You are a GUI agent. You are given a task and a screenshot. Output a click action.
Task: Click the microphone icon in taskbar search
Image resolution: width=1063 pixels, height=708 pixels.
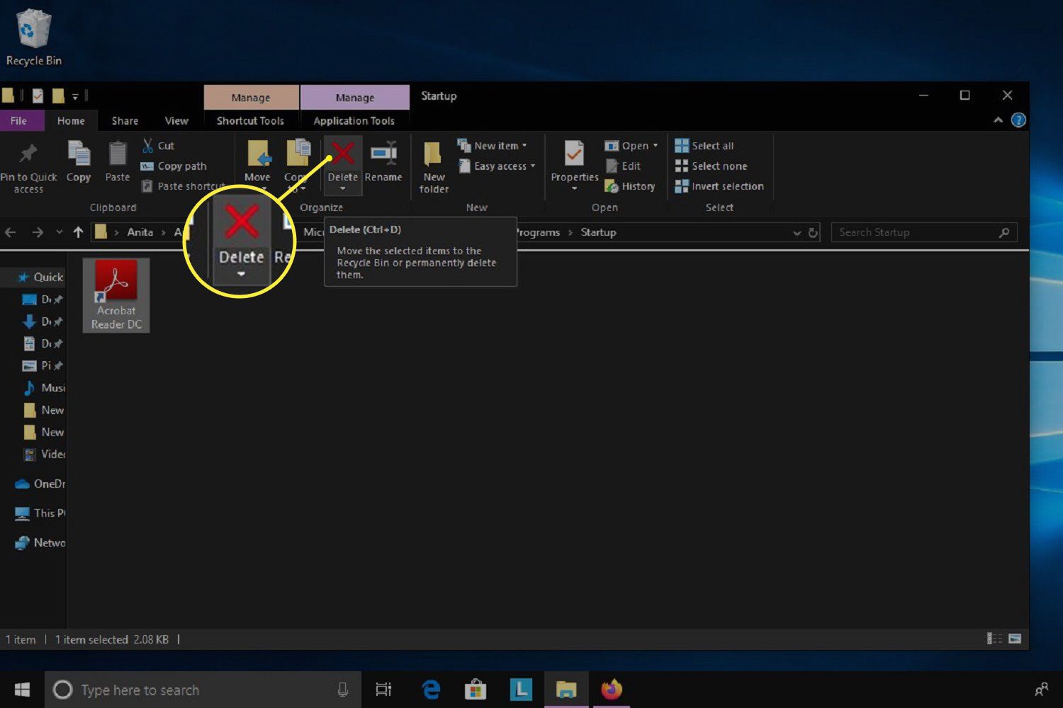(x=342, y=690)
